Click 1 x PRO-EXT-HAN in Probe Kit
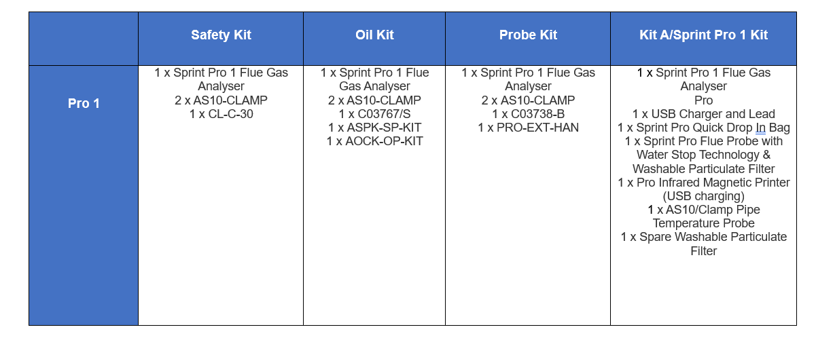Image resolution: width=816 pixels, height=340 pixels. point(528,128)
